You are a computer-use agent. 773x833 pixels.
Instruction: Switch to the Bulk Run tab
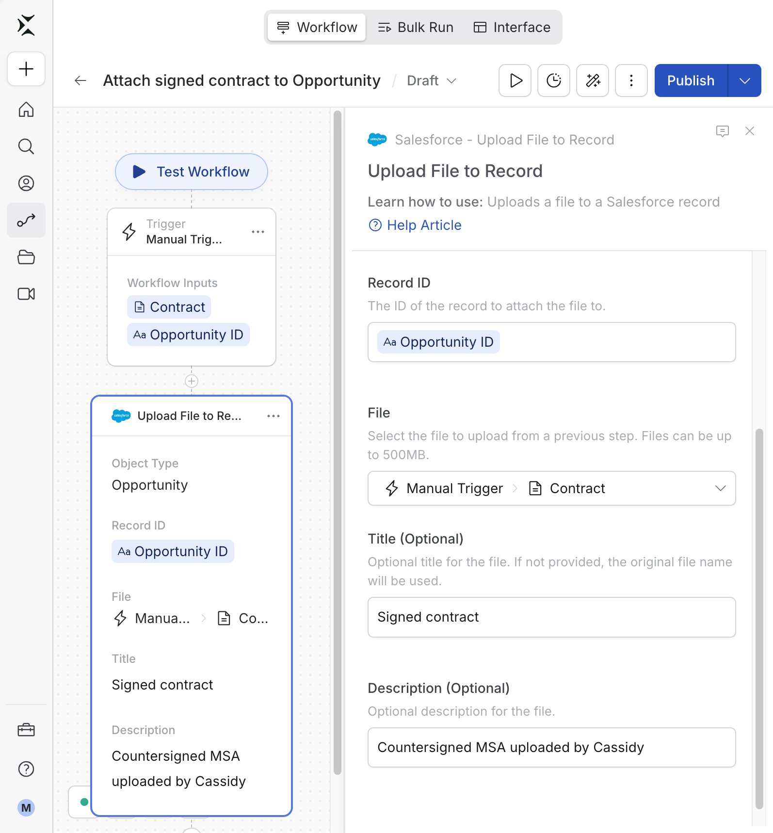[x=416, y=27]
